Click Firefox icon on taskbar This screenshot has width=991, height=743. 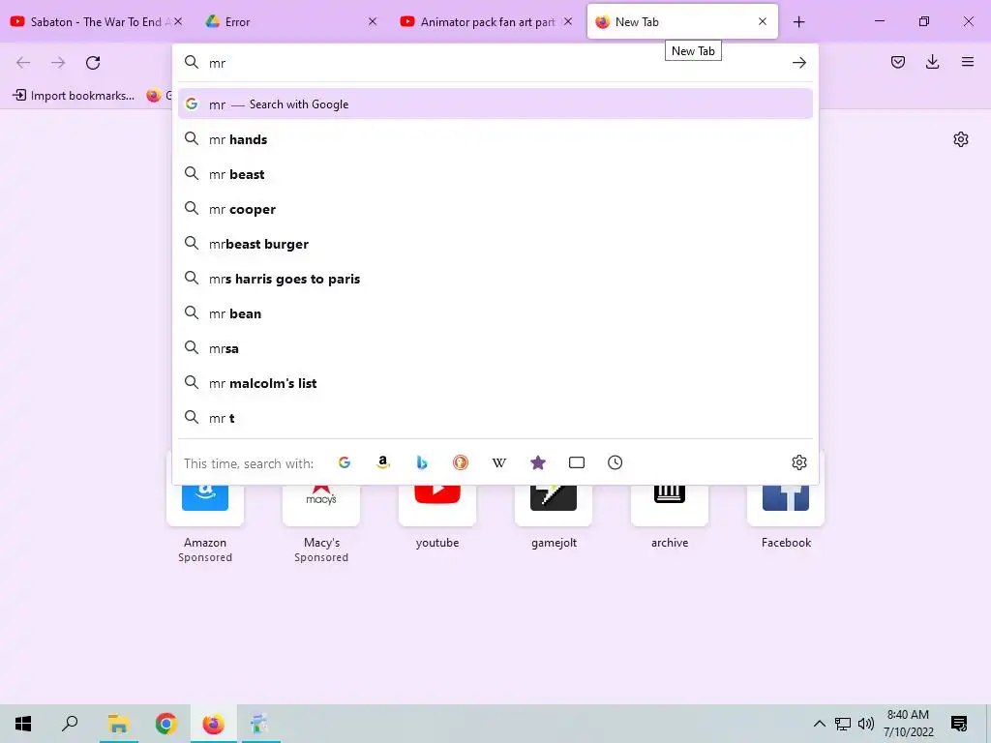point(213,724)
